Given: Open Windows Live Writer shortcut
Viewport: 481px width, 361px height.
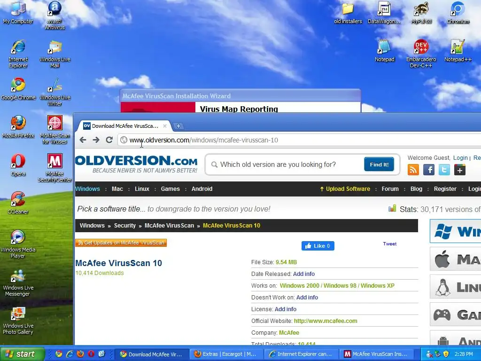Looking at the screenshot, I should 54,92.
